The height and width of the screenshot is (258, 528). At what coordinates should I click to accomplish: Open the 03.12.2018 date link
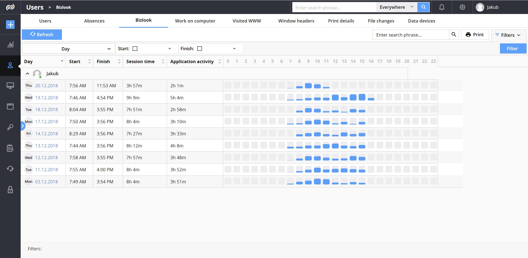(x=46, y=182)
